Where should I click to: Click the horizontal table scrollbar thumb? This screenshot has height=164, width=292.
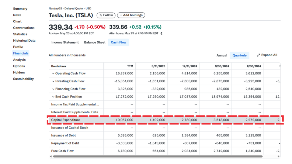pos(158,156)
